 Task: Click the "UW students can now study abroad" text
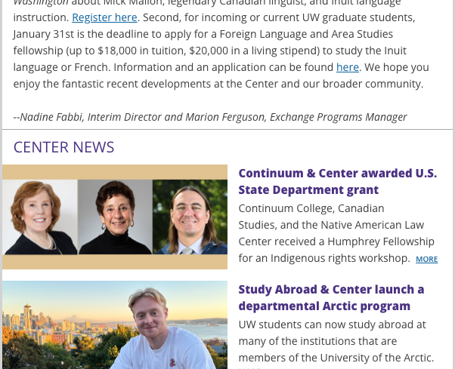pyautogui.click(x=333, y=324)
